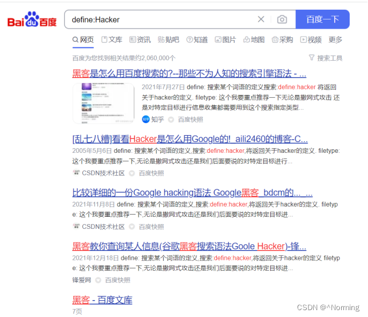Click the shield icon under the 2021年11月8日 result
The height and width of the screenshot is (317, 368).
pos(132,227)
